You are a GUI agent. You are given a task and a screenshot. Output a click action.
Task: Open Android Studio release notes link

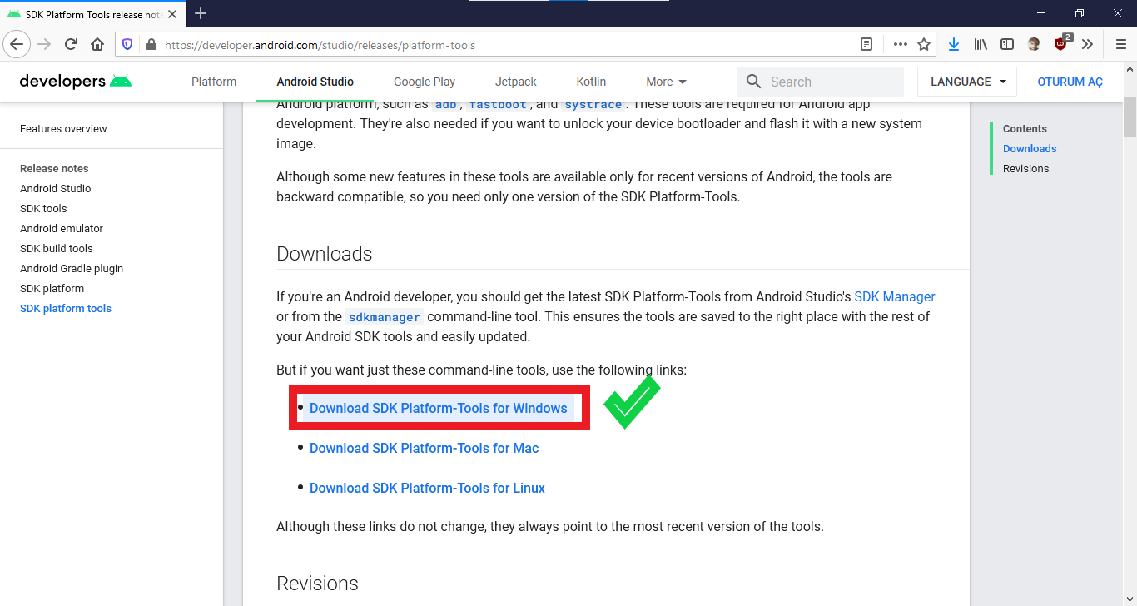[56, 189]
